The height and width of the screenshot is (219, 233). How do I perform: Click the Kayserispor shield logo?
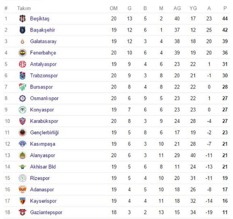22,201
